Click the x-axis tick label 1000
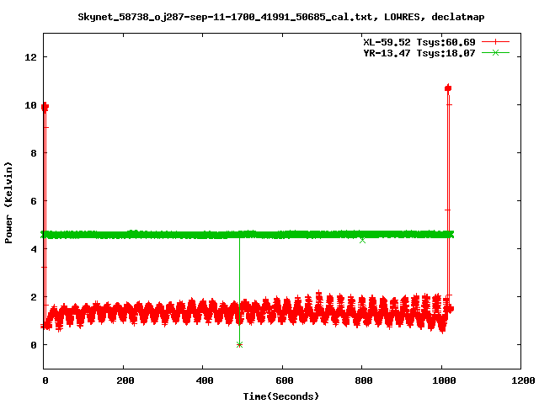The image size is (539, 404). [x=444, y=380]
